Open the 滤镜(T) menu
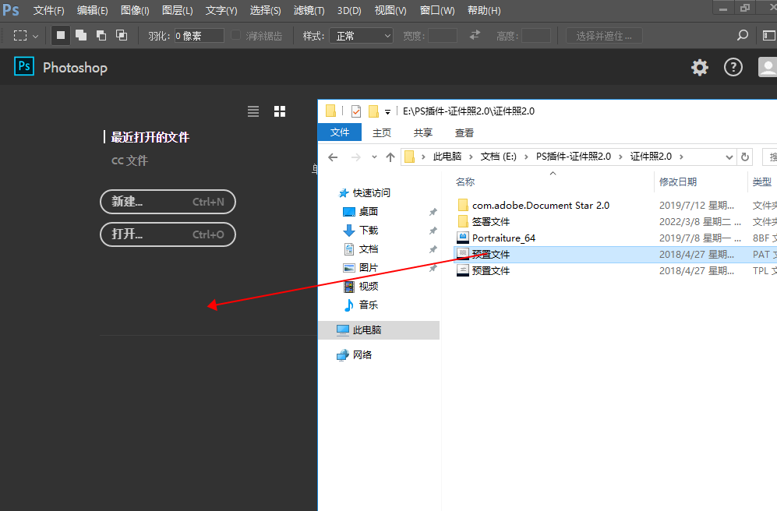The image size is (777, 511). [x=309, y=10]
